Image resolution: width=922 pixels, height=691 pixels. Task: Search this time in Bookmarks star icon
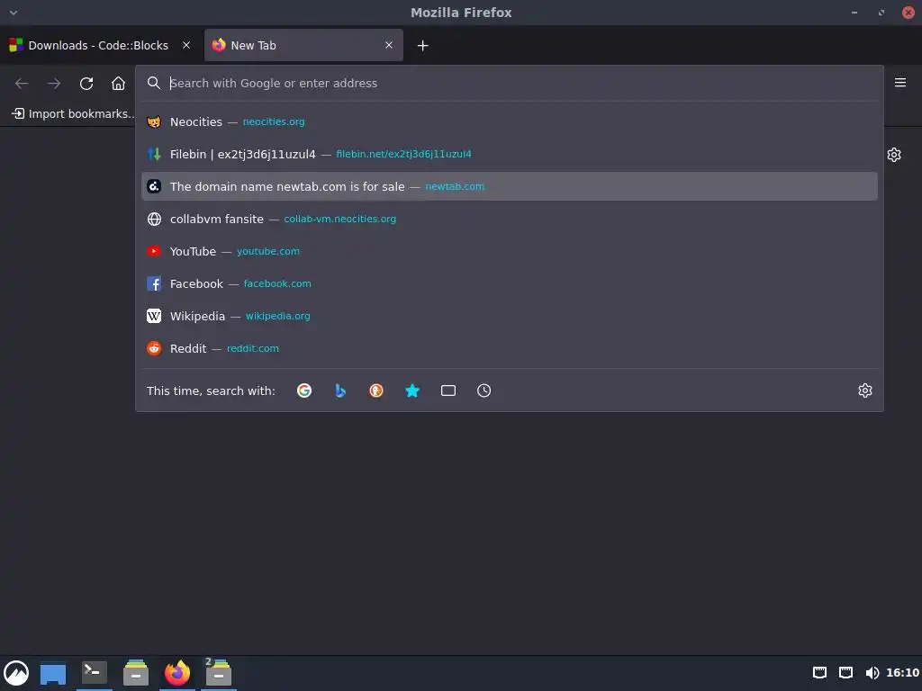pyautogui.click(x=412, y=390)
